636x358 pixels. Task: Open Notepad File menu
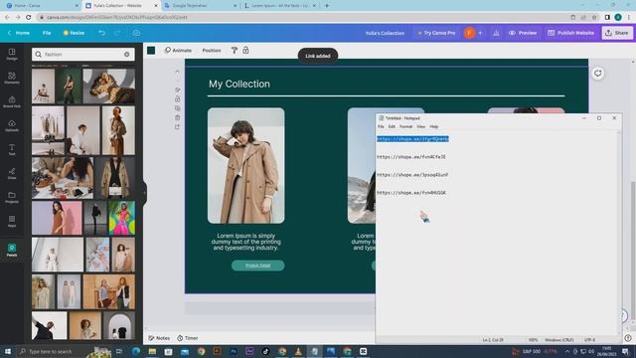point(381,126)
